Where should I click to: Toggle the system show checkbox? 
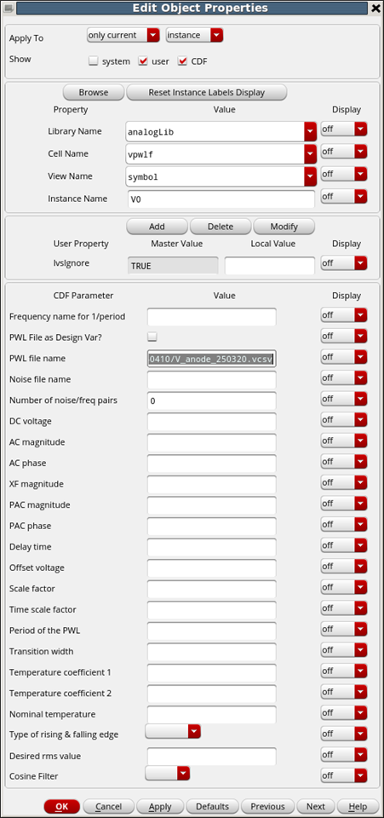click(x=94, y=61)
